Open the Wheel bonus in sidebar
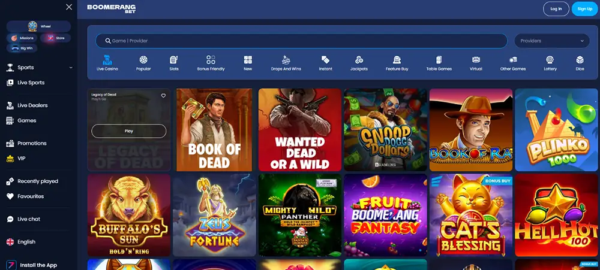This screenshot has height=270, width=600. [38, 26]
